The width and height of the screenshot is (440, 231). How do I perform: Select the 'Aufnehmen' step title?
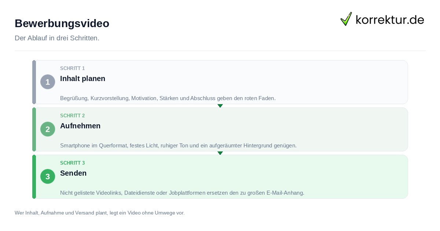point(80,126)
